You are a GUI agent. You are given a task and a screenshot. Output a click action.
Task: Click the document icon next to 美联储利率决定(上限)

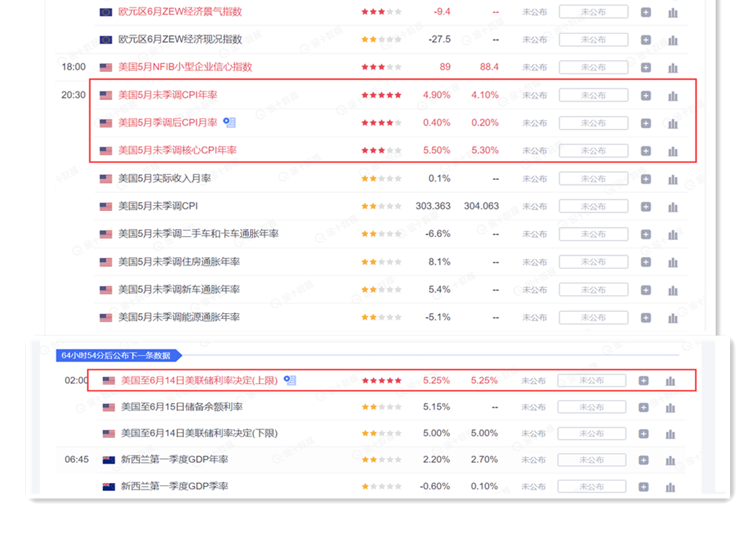coord(290,380)
